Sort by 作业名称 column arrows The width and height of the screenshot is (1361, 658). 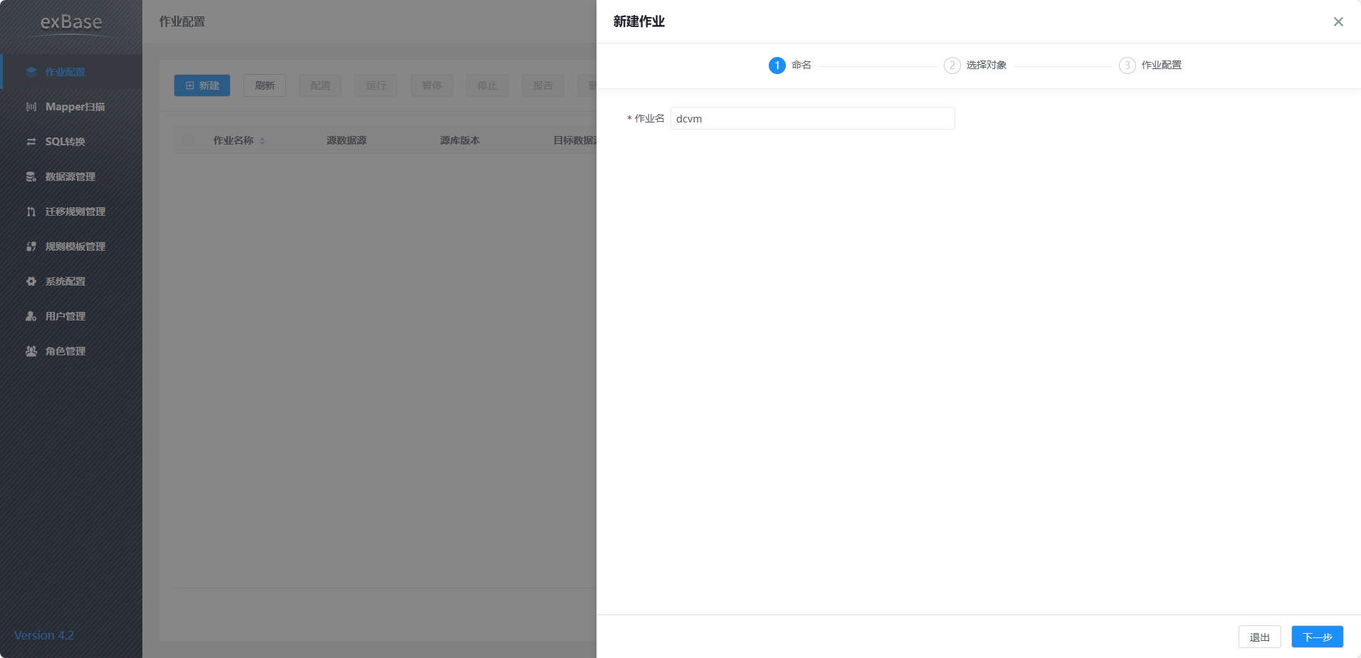[262, 141]
